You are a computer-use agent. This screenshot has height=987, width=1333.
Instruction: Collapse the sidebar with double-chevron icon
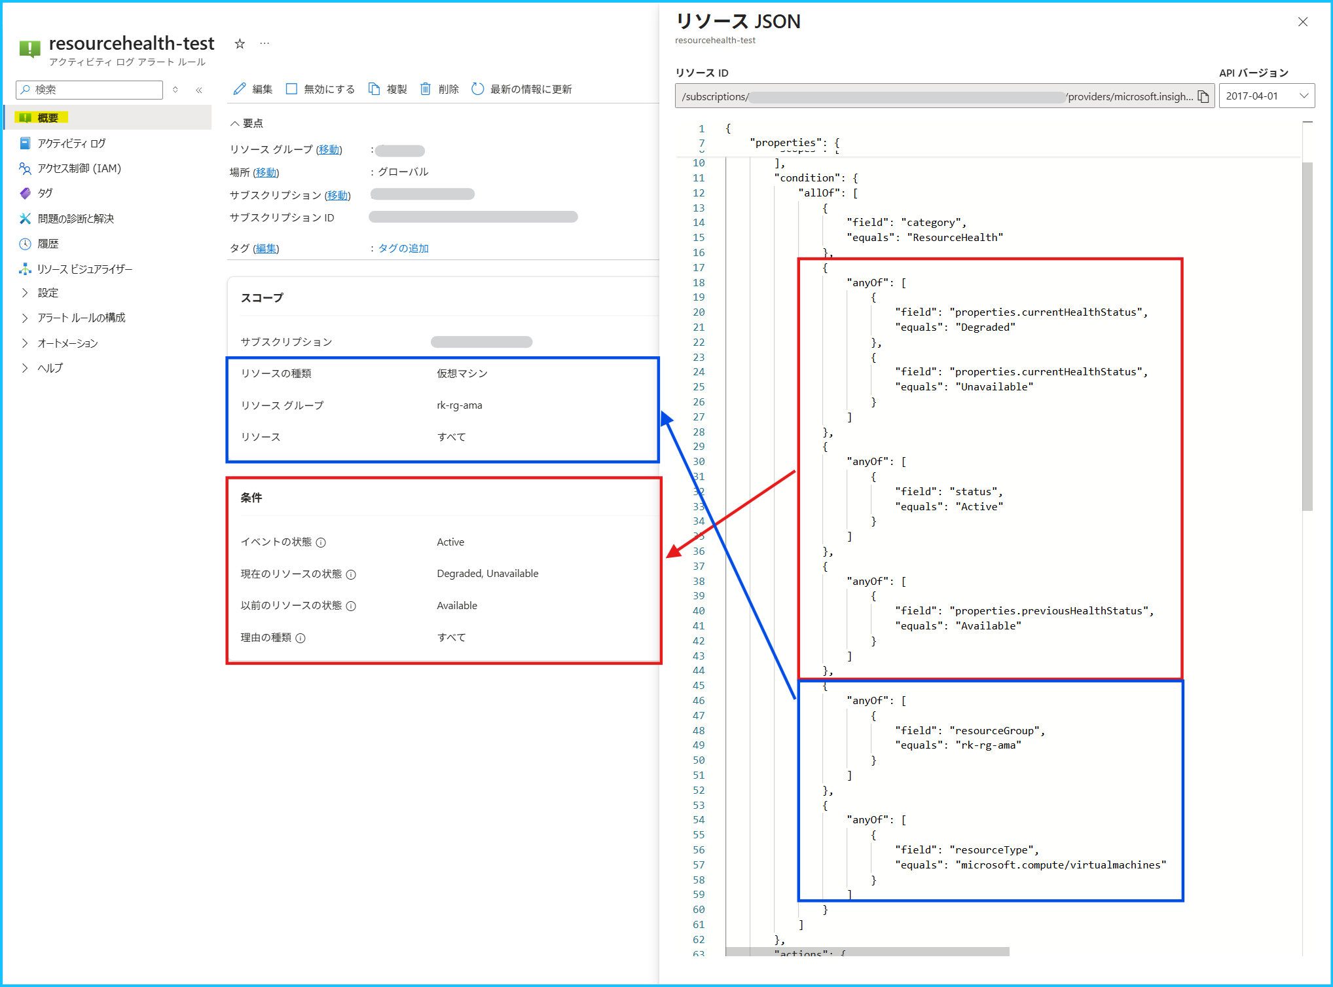point(199,90)
